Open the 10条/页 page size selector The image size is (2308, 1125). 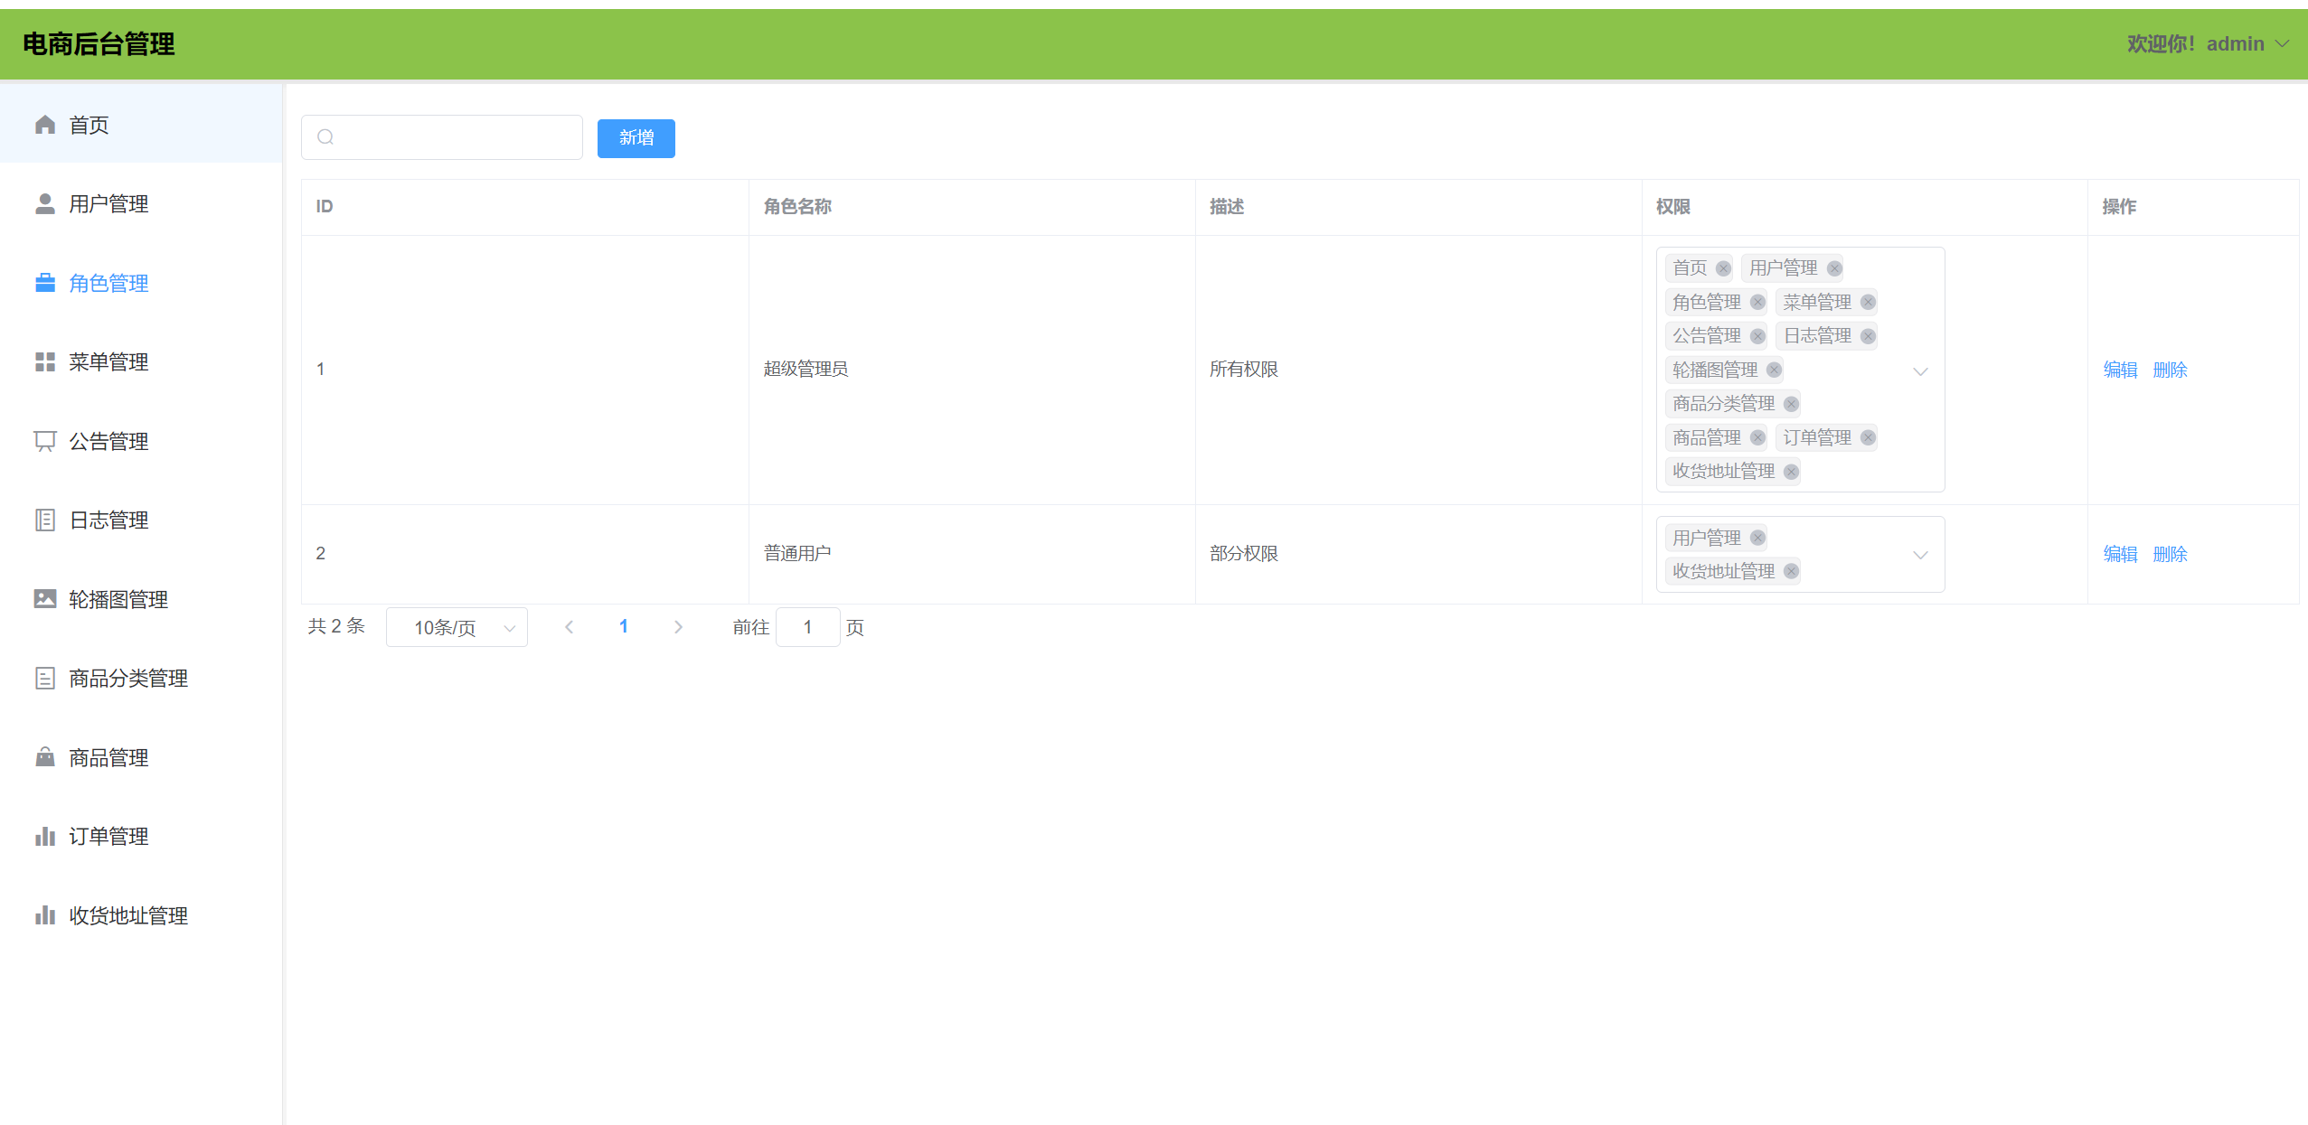(457, 628)
